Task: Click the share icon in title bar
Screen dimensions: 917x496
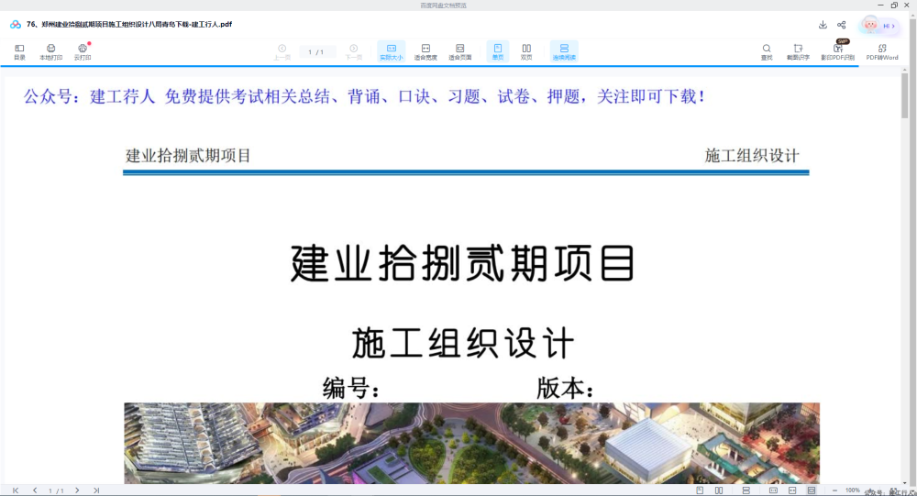Action: pyautogui.click(x=842, y=25)
